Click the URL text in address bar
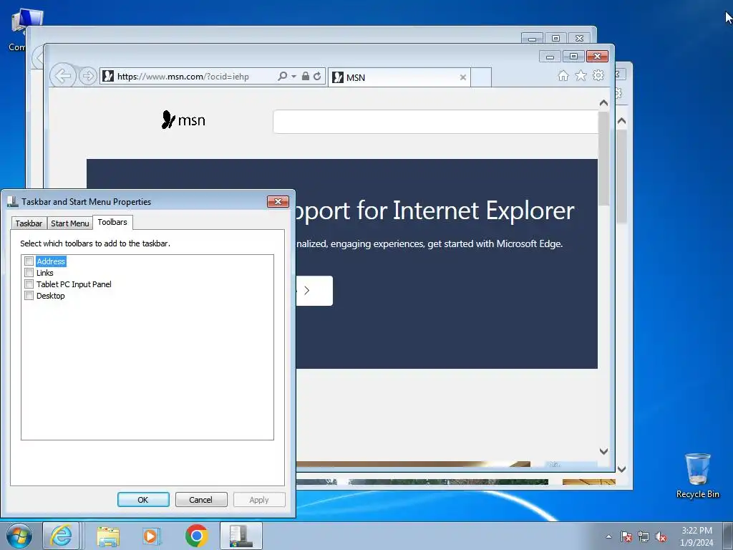Image resolution: width=733 pixels, height=550 pixels. pos(183,76)
